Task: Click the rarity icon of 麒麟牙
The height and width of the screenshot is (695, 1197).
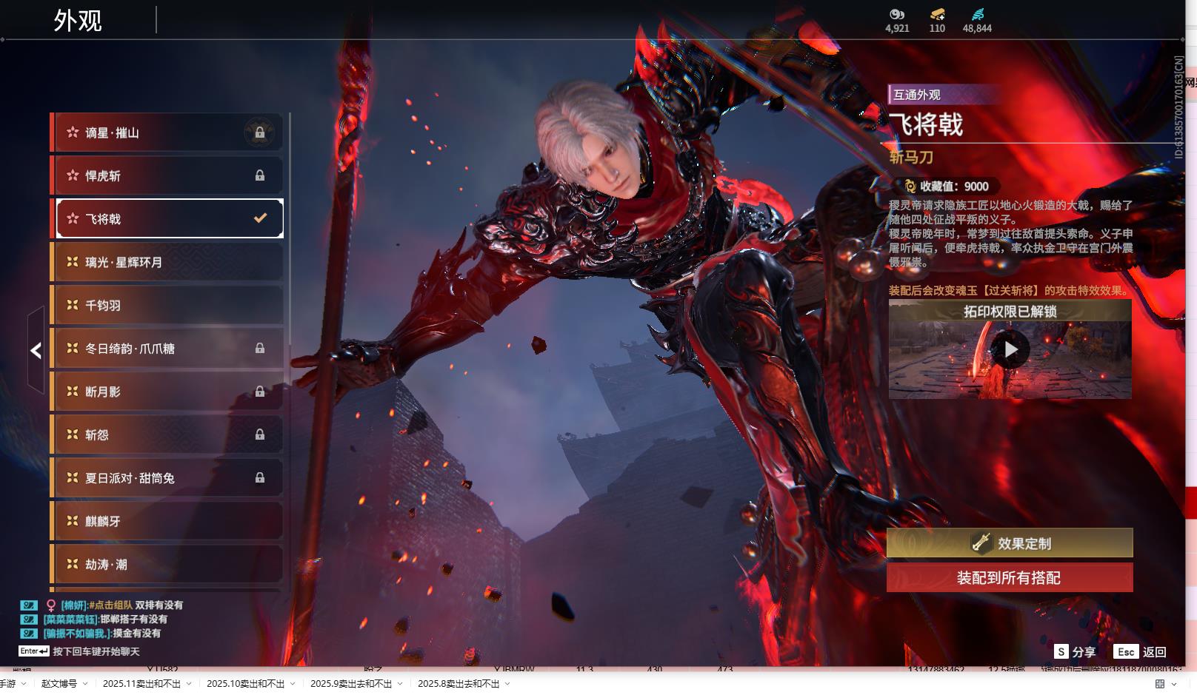Action: (x=73, y=521)
